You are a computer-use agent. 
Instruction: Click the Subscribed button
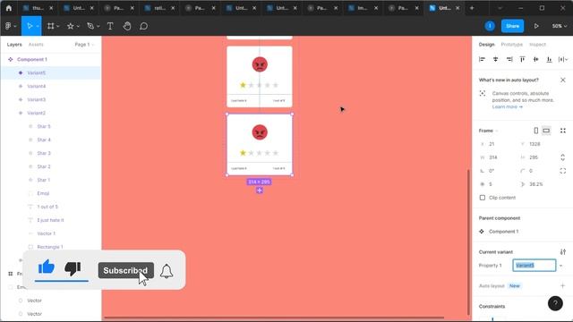tap(125, 270)
